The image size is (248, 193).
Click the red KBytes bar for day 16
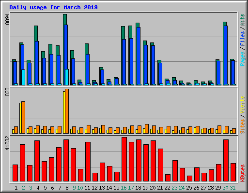124,159
